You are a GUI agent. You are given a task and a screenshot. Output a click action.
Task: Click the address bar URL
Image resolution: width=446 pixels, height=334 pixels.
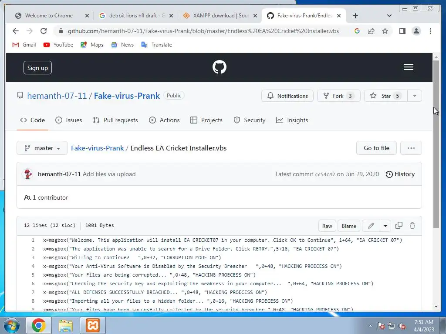(x=203, y=31)
